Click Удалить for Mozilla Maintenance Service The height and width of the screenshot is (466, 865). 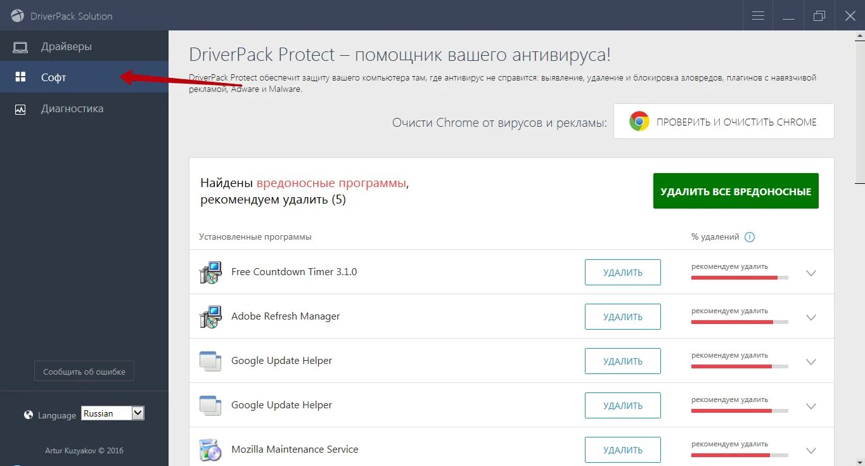pyautogui.click(x=623, y=450)
